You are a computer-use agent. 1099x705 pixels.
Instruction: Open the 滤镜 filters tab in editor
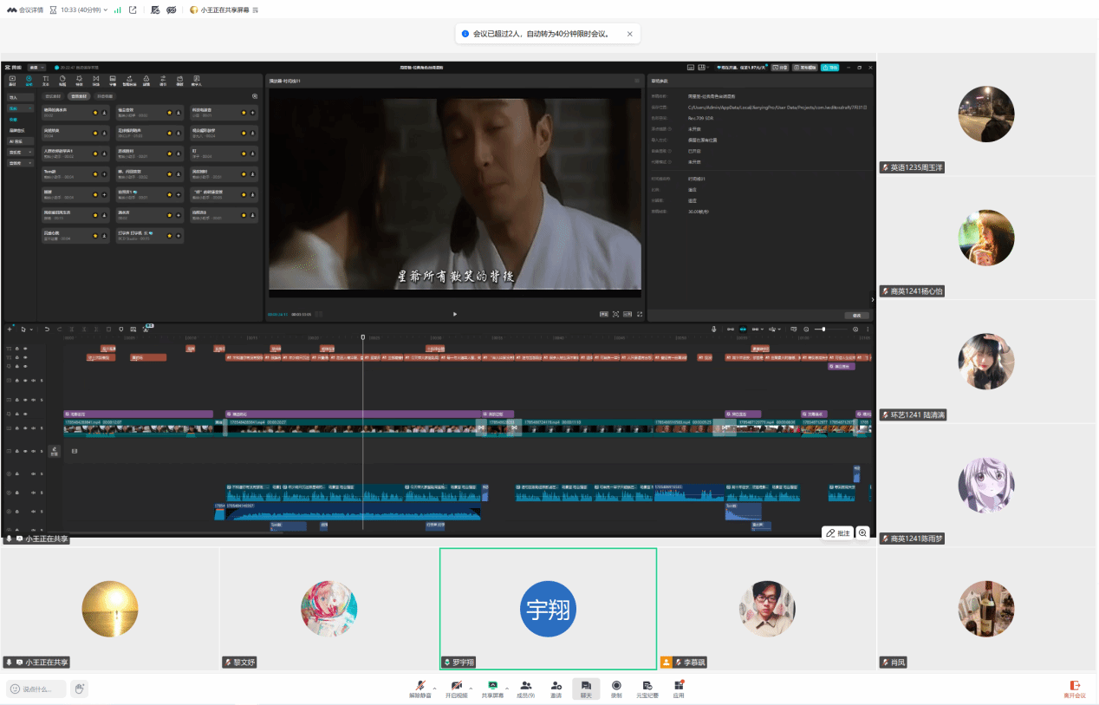tap(146, 80)
